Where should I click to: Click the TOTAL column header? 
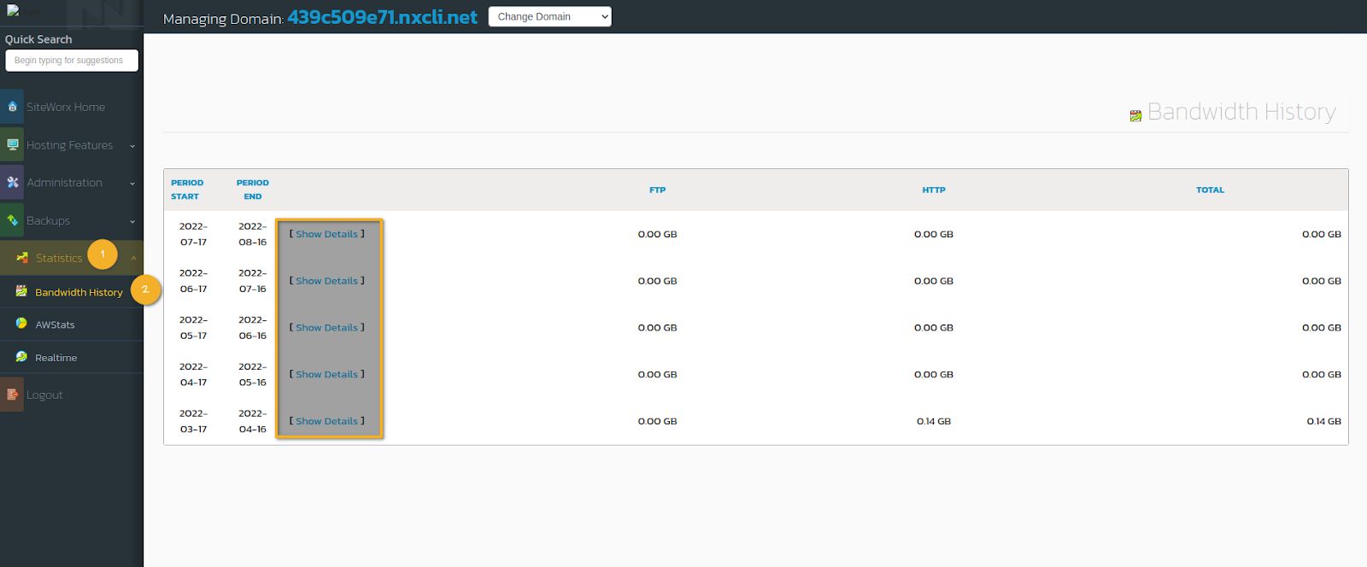pyautogui.click(x=1210, y=190)
